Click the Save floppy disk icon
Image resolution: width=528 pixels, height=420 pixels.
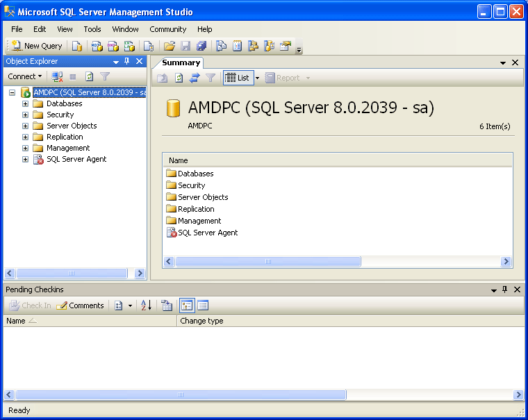(185, 46)
